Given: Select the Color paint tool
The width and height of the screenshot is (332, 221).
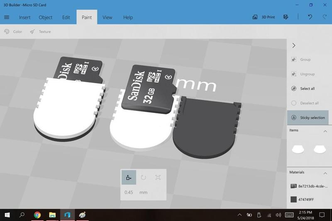Looking at the screenshot, I should point(13,31).
